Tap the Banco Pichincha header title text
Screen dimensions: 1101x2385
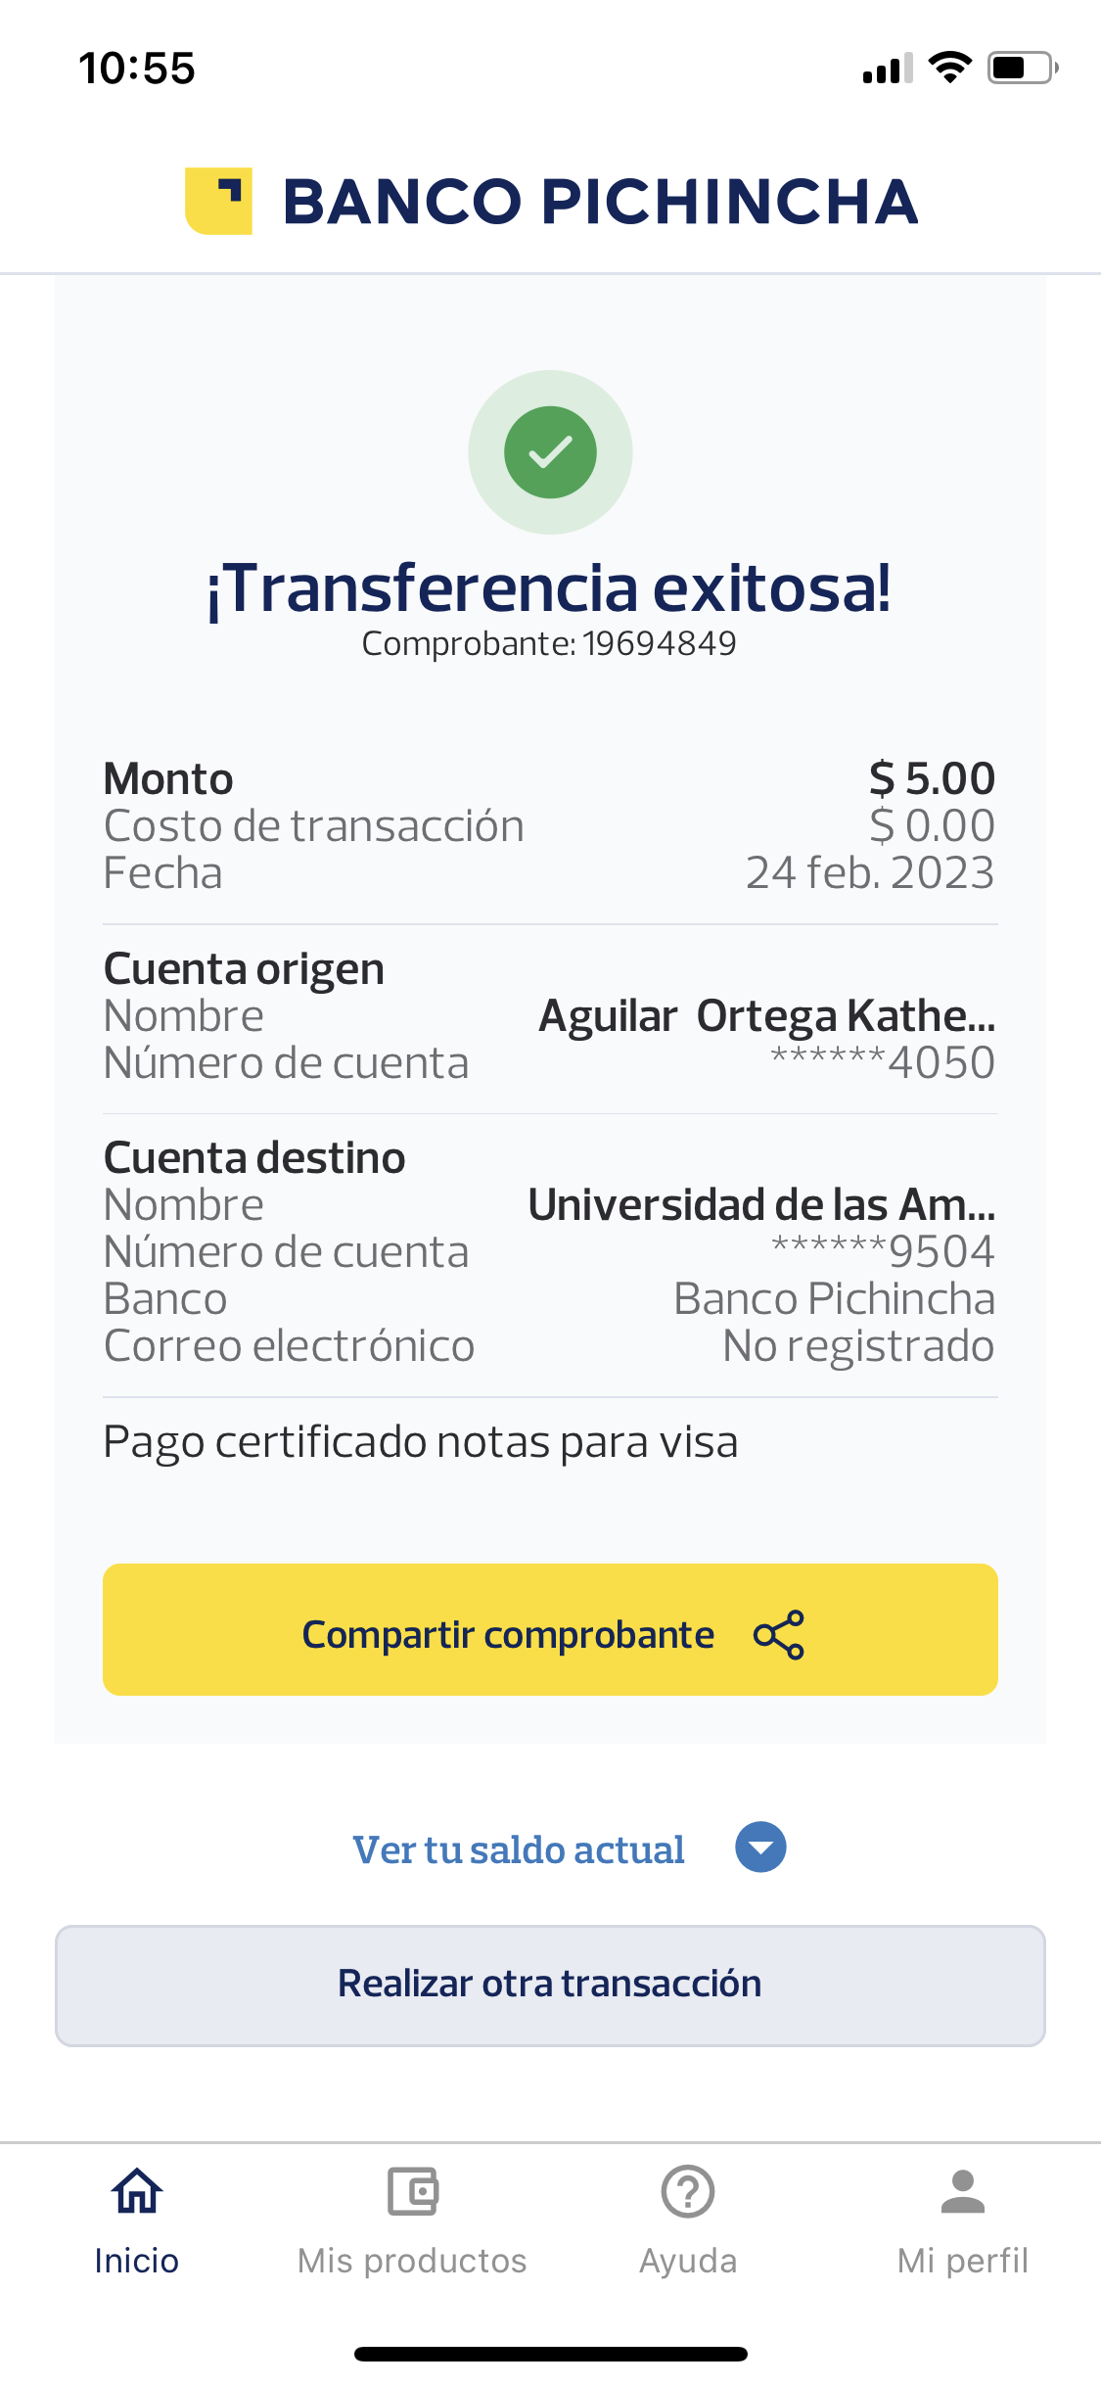(x=601, y=202)
